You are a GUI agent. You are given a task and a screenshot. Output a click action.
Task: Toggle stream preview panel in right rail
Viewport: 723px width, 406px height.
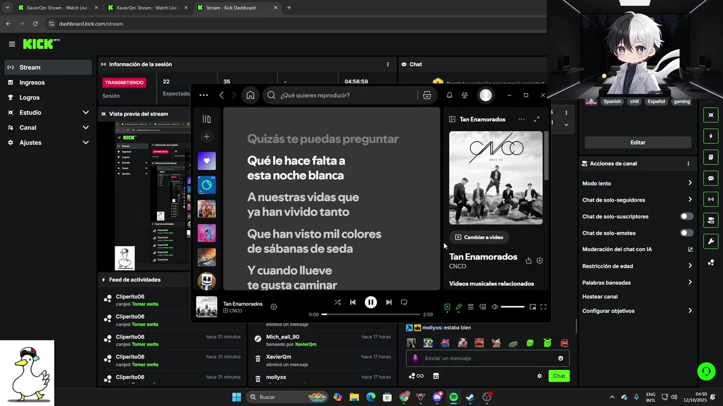tap(711, 115)
